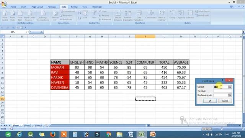
Task: Click Cancel in Goal Seek dialog
Action: [225, 101]
